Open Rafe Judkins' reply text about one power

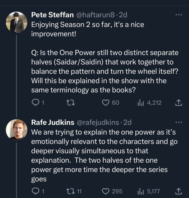[x=104, y=155]
